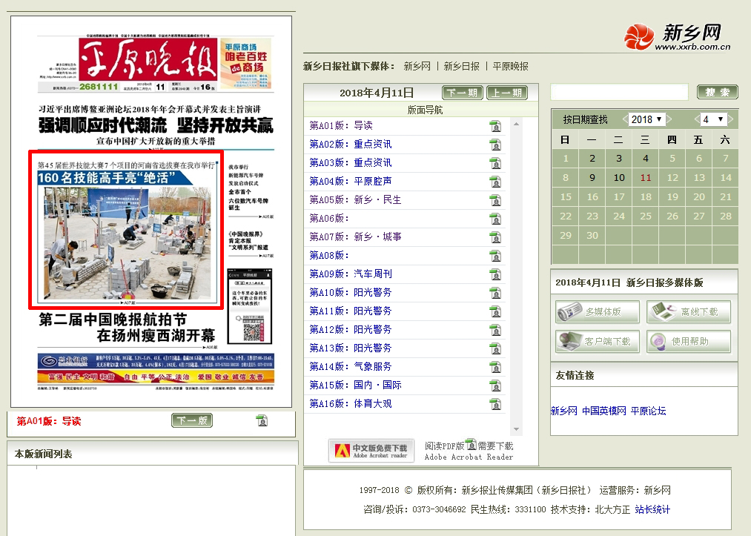Screen dimensions: 751x536
Task: Click the Adobe Acrobat Reader download badge
Action: 371,450
